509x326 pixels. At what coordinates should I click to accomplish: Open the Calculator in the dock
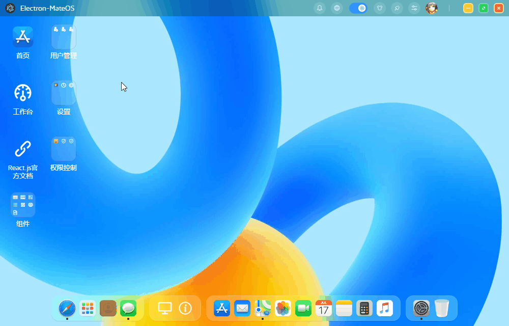click(364, 308)
